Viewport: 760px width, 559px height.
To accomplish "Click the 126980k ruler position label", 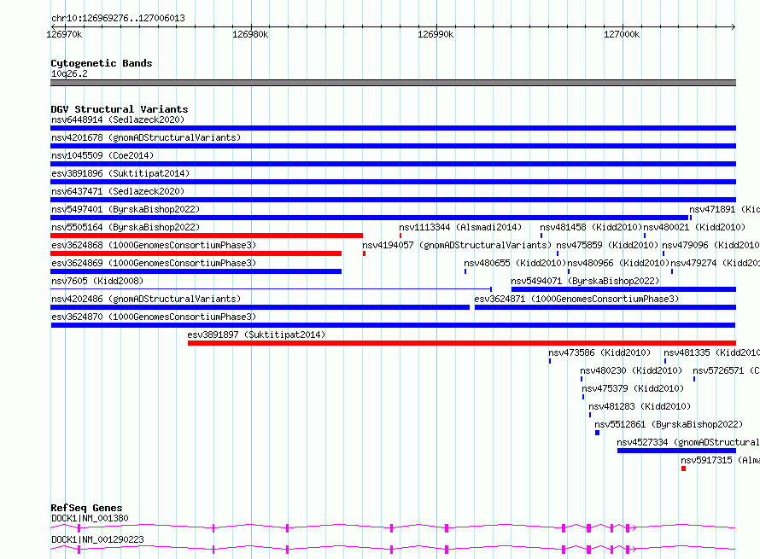I will coord(250,34).
